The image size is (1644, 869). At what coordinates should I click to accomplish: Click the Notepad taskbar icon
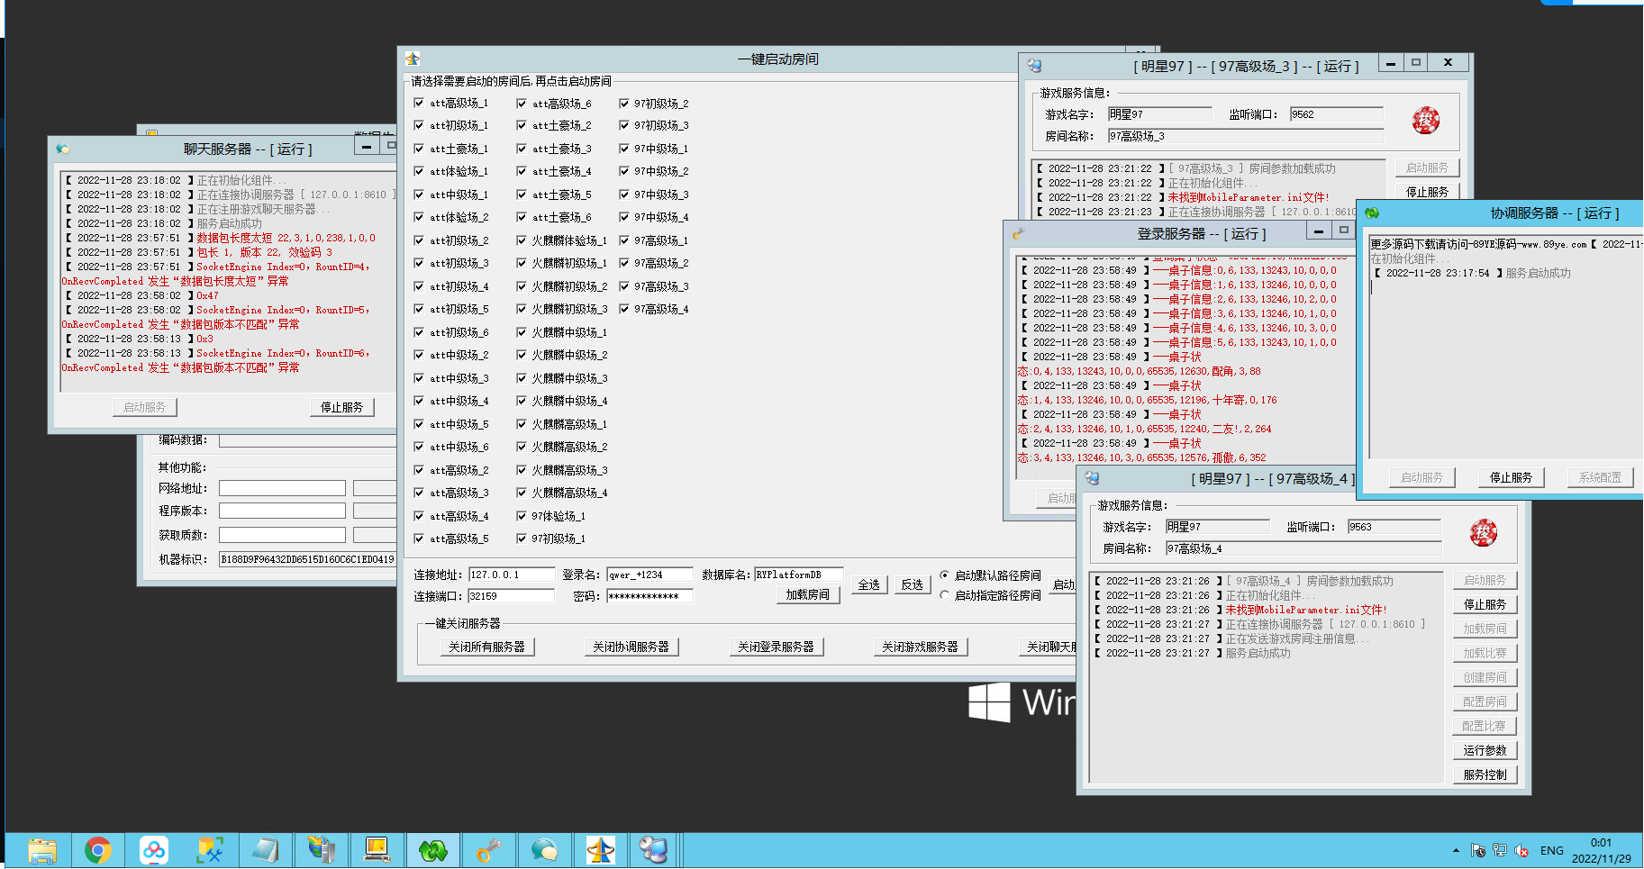coord(265,850)
